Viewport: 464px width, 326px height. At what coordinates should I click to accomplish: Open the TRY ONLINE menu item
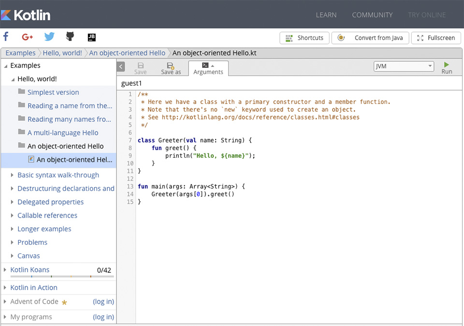coord(427,15)
